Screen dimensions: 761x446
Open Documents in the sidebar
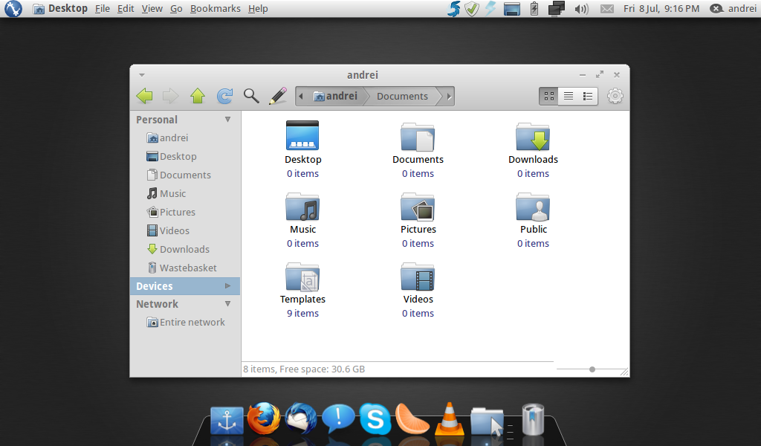178,175
